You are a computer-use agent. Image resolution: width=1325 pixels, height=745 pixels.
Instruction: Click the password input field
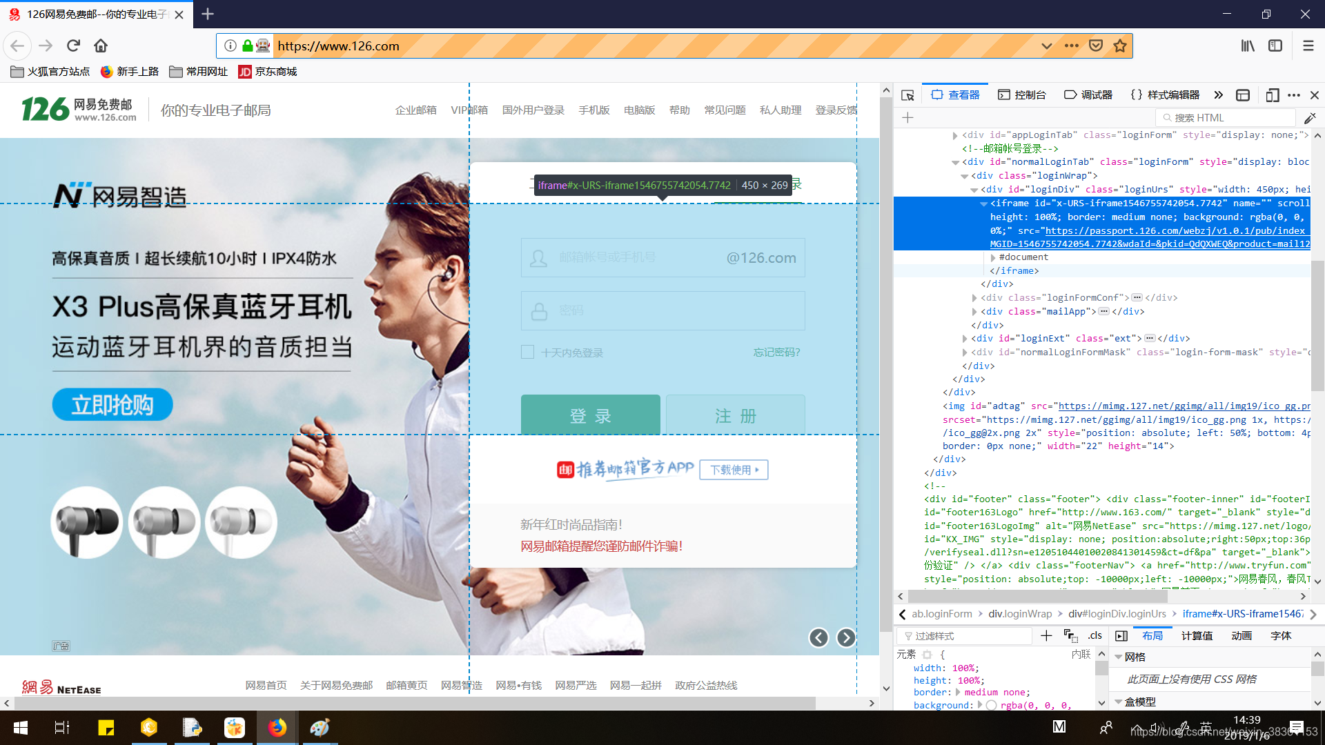662,310
